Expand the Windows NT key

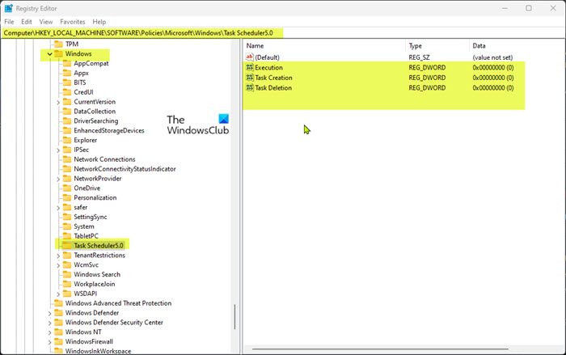tap(49, 332)
